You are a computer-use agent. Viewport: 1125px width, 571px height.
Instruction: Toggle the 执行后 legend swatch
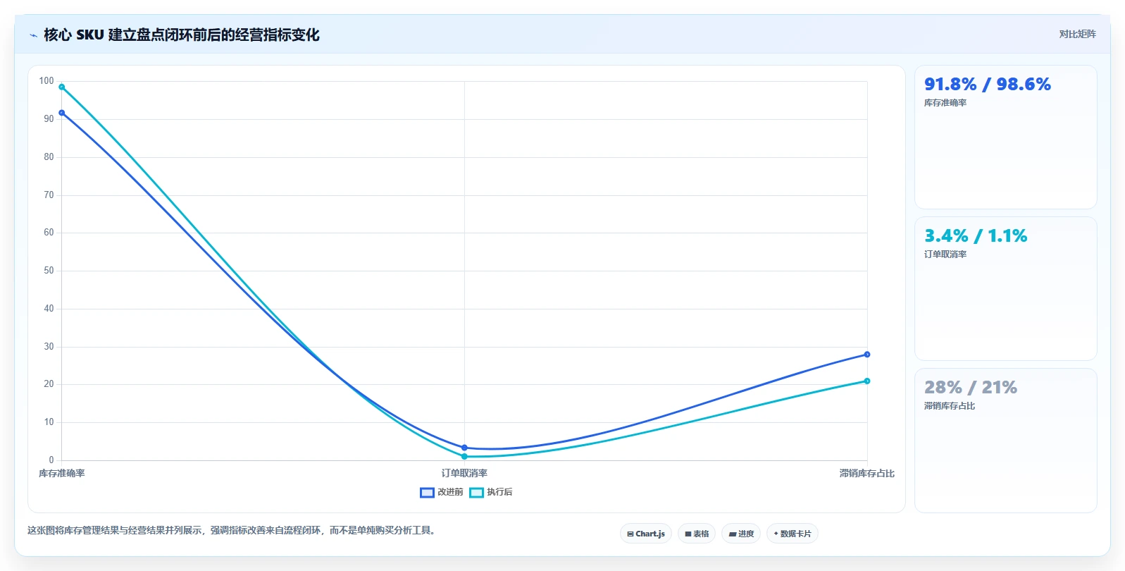(x=476, y=492)
